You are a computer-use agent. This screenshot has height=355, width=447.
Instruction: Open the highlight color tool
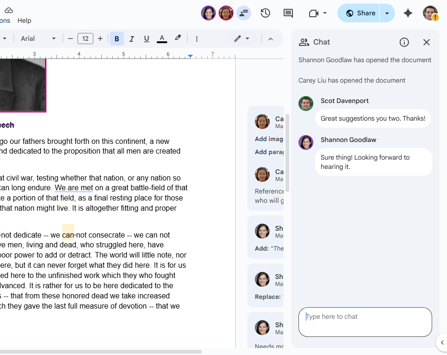coord(178,39)
